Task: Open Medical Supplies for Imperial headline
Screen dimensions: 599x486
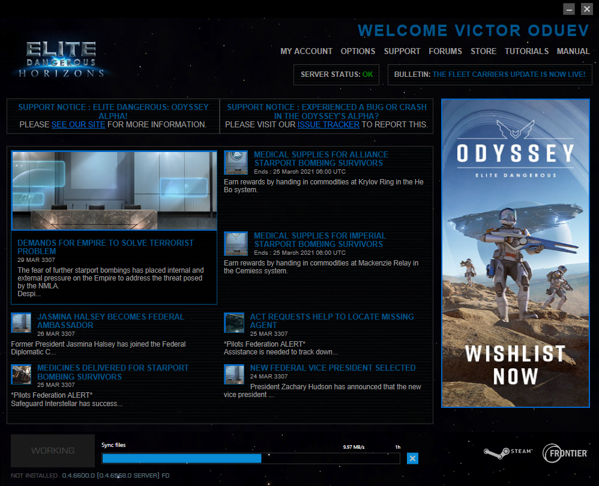Action: coord(320,240)
